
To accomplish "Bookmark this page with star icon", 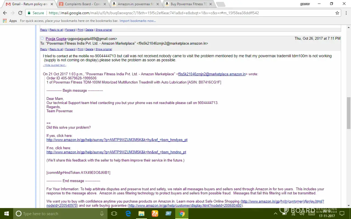I will 337,13.
